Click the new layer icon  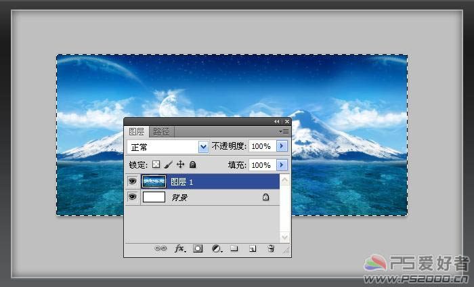252,248
